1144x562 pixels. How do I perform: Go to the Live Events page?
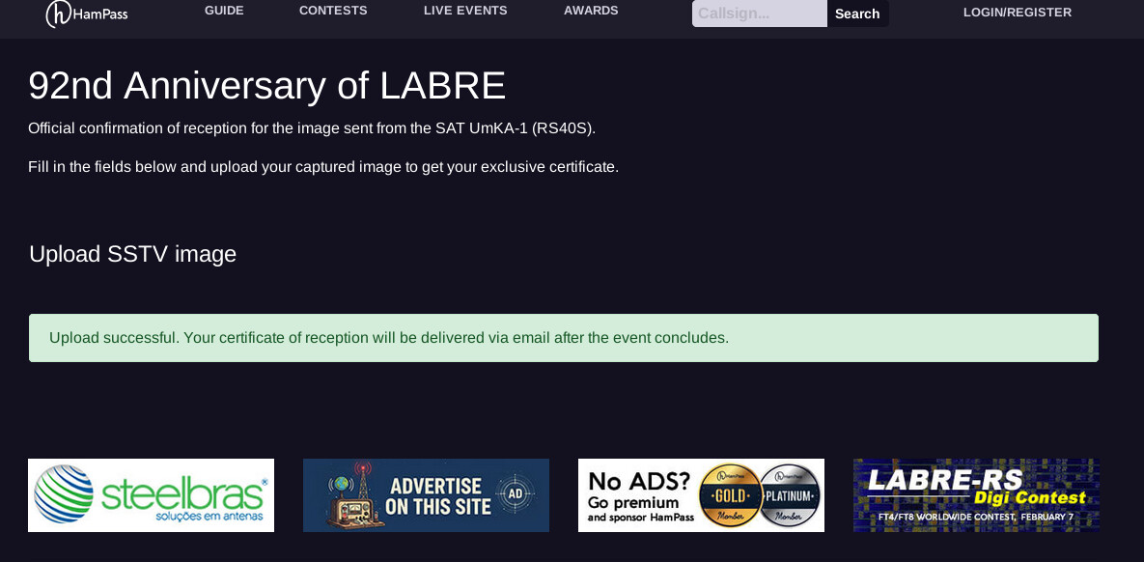point(465,11)
